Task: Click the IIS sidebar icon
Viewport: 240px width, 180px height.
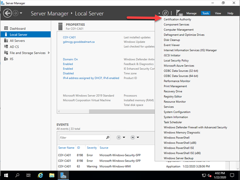Action: [6, 59]
